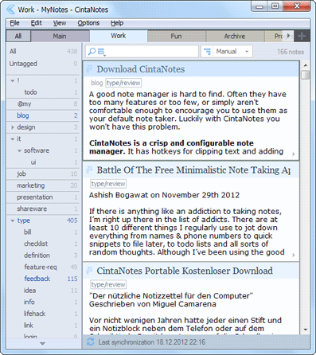Collapse the software tag subtree
The image size is (316, 355).
[x=19, y=150]
